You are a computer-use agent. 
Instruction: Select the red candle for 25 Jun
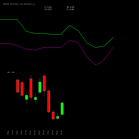coord(18,86)
